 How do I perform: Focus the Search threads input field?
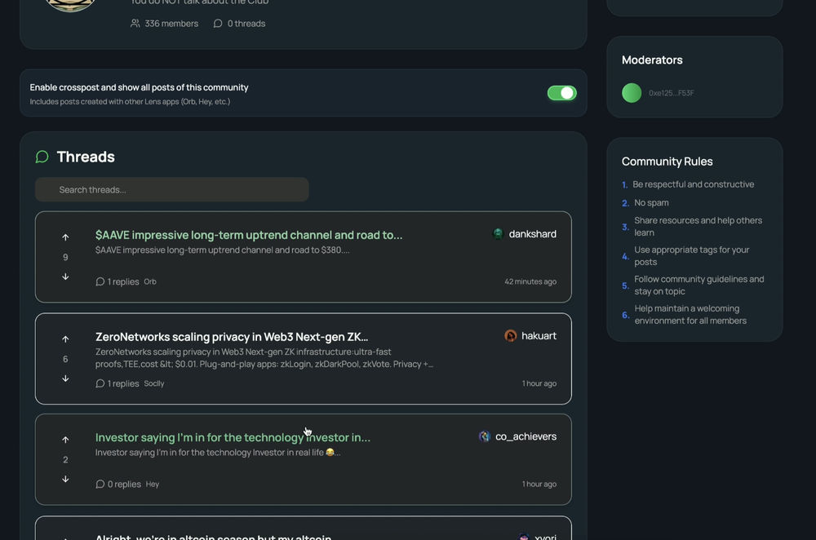(171, 189)
